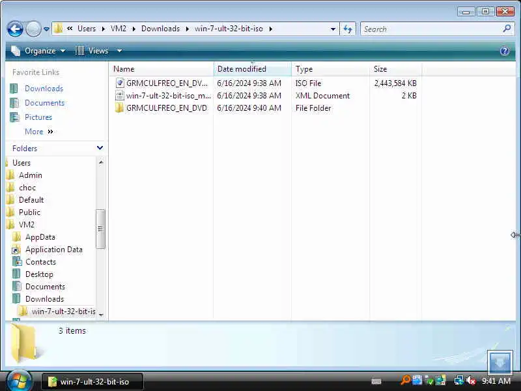The image size is (521, 391).
Task: Select Documents in the folder tree
Action: click(45, 287)
